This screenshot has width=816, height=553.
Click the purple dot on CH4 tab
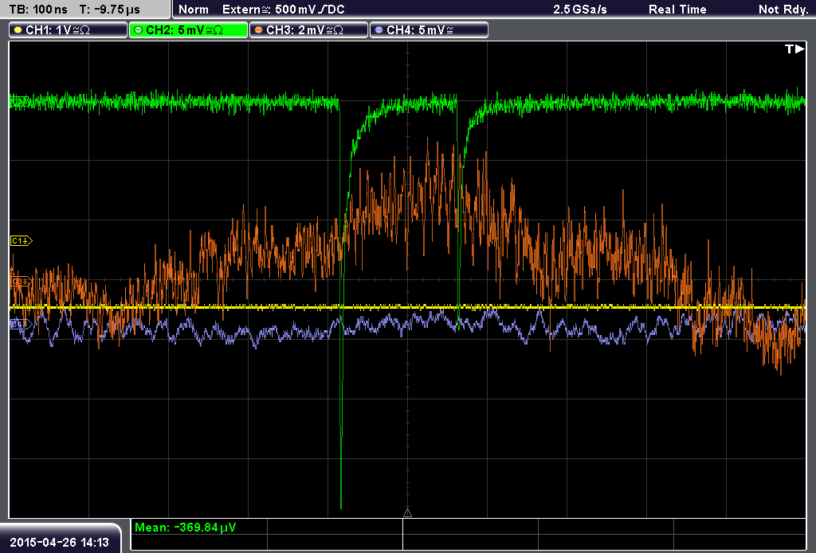pyautogui.click(x=379, y=30)
